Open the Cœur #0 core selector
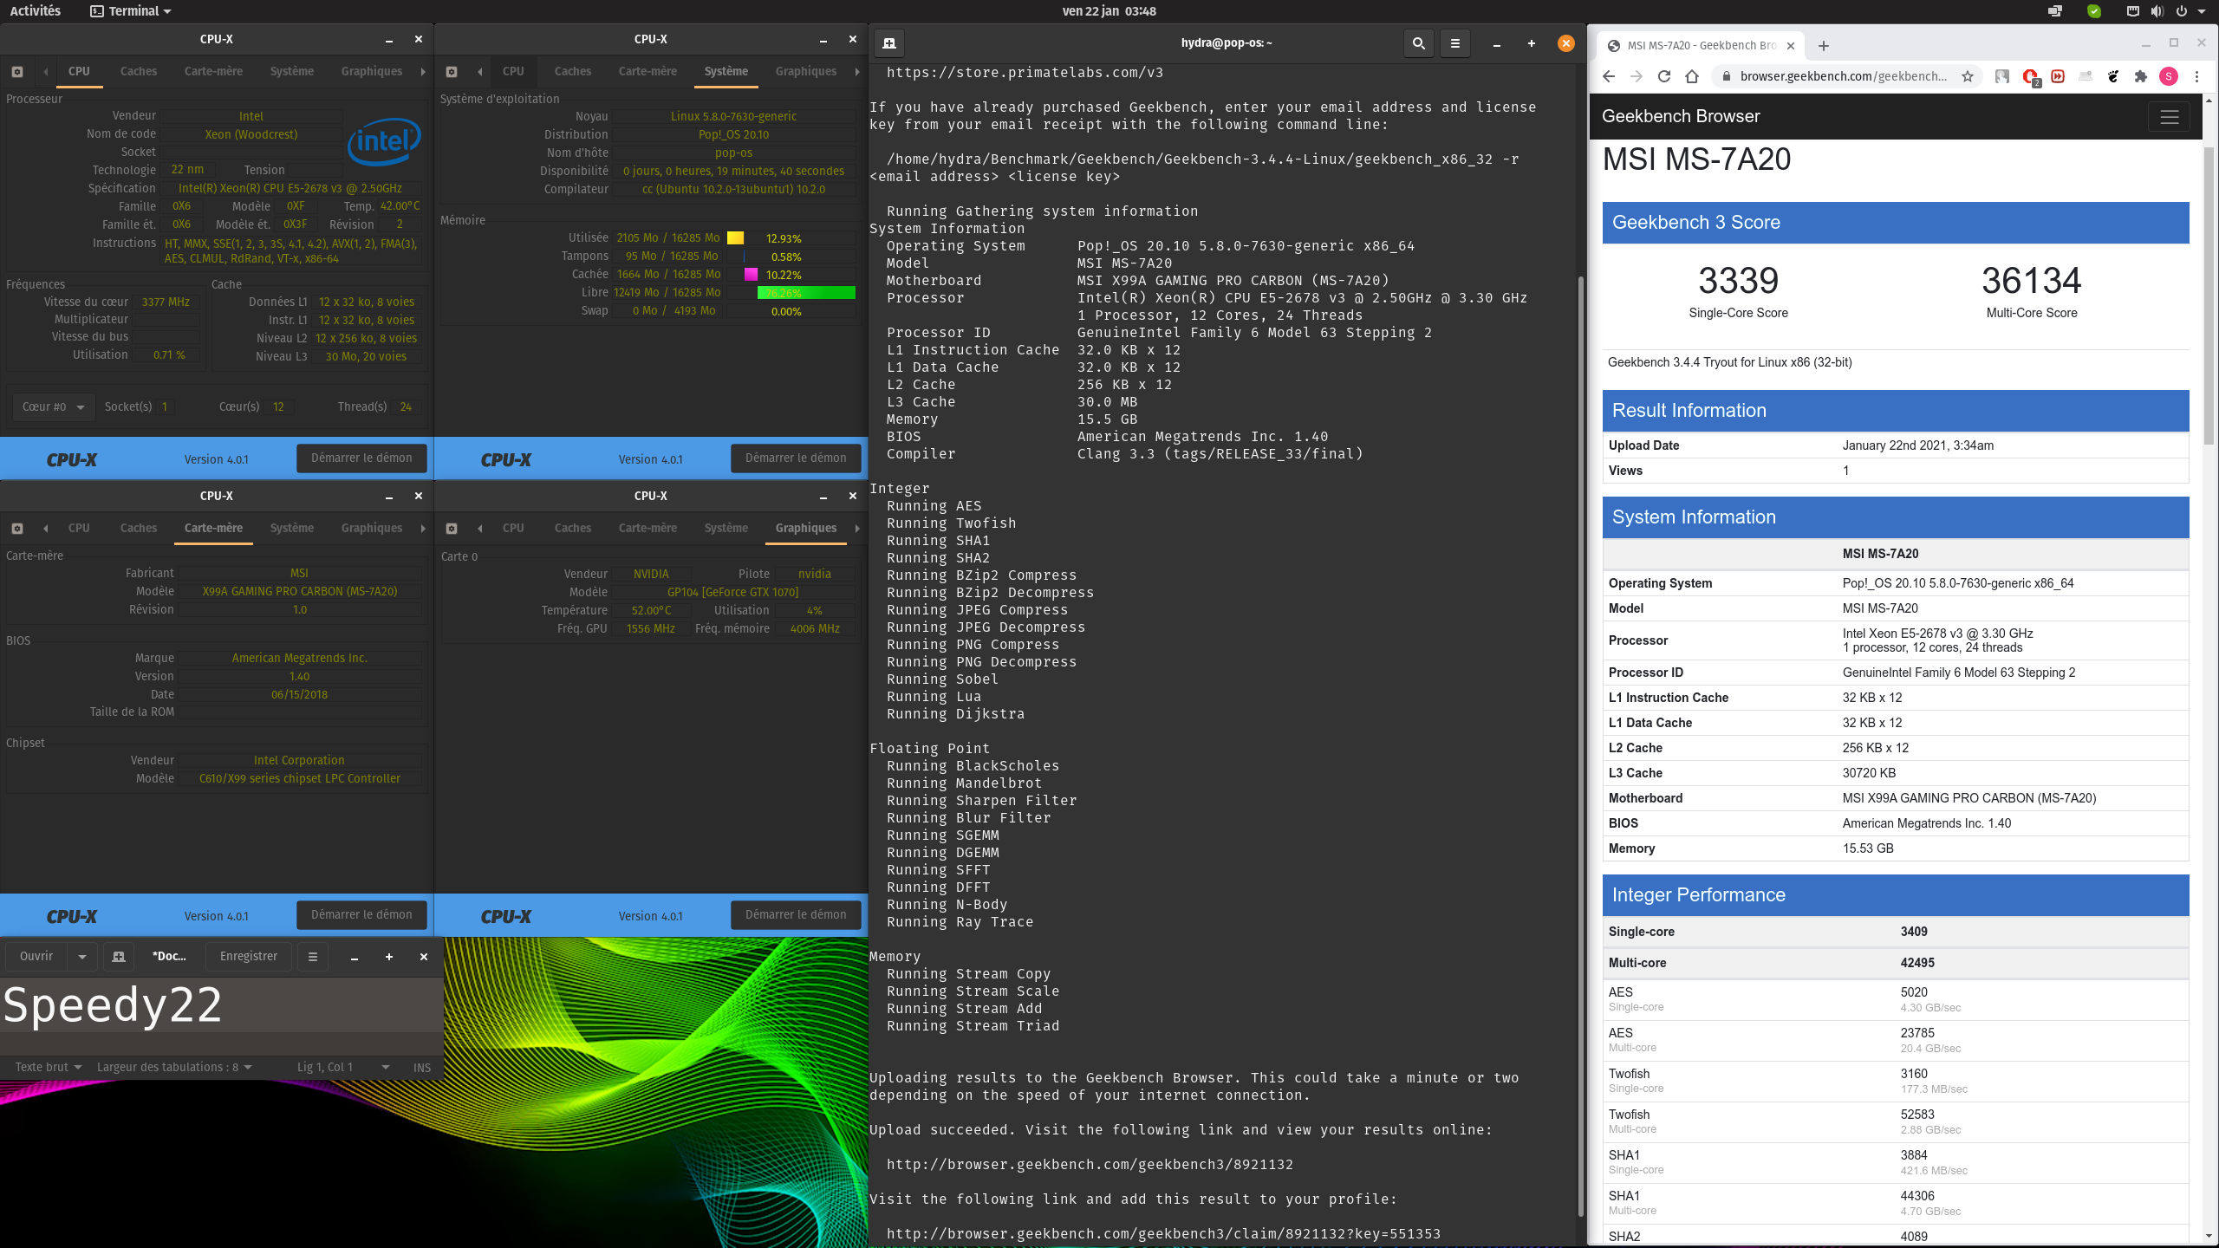 click(53, 406)
